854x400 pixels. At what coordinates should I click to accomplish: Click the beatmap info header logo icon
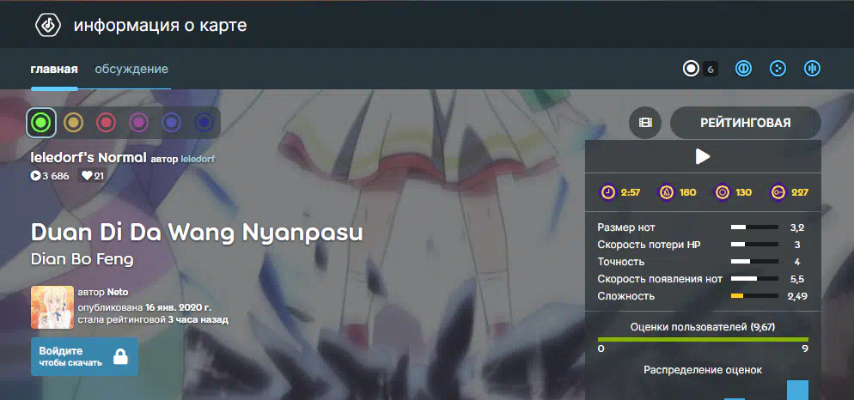coord(48,25)
